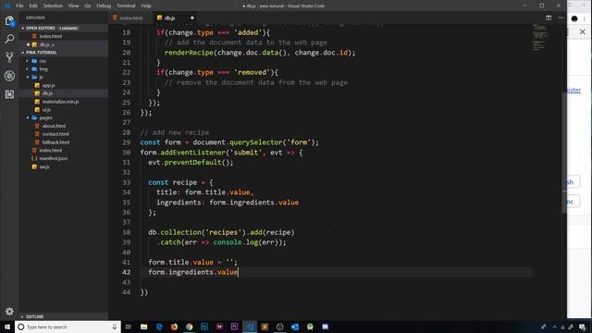Image resolution: width=592 pixels, height=333 pixels.
Task: Open the Source Control view
Action: [9, 57]
